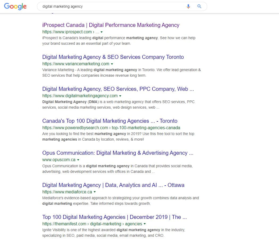This screenshot has height=241, width=279.
Task: Click Canada's Top 100 Digital Marketing Agencies link
Action: click(x=110, y=121)
